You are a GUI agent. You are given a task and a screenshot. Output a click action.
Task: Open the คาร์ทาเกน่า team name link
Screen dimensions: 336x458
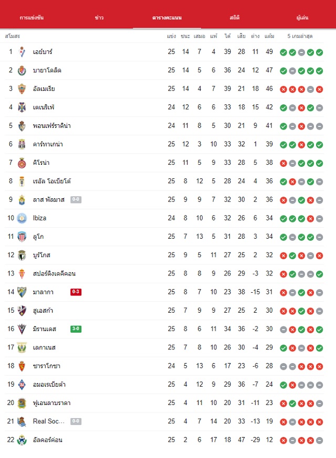click(48, 144)
